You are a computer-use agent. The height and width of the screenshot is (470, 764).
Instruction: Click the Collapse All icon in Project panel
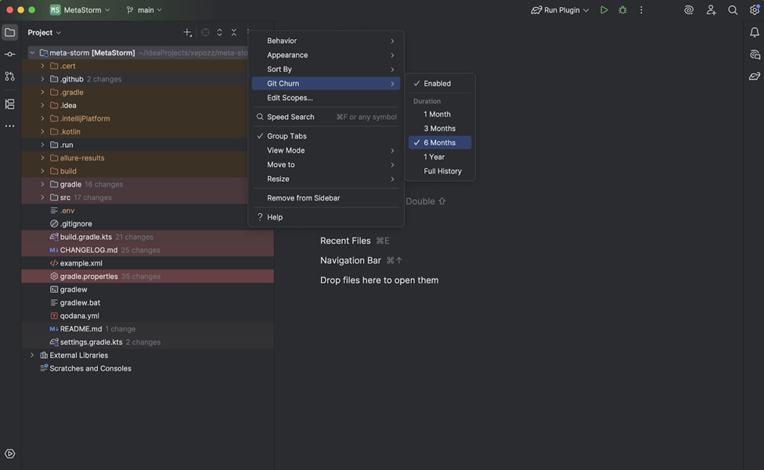point(234,33)
